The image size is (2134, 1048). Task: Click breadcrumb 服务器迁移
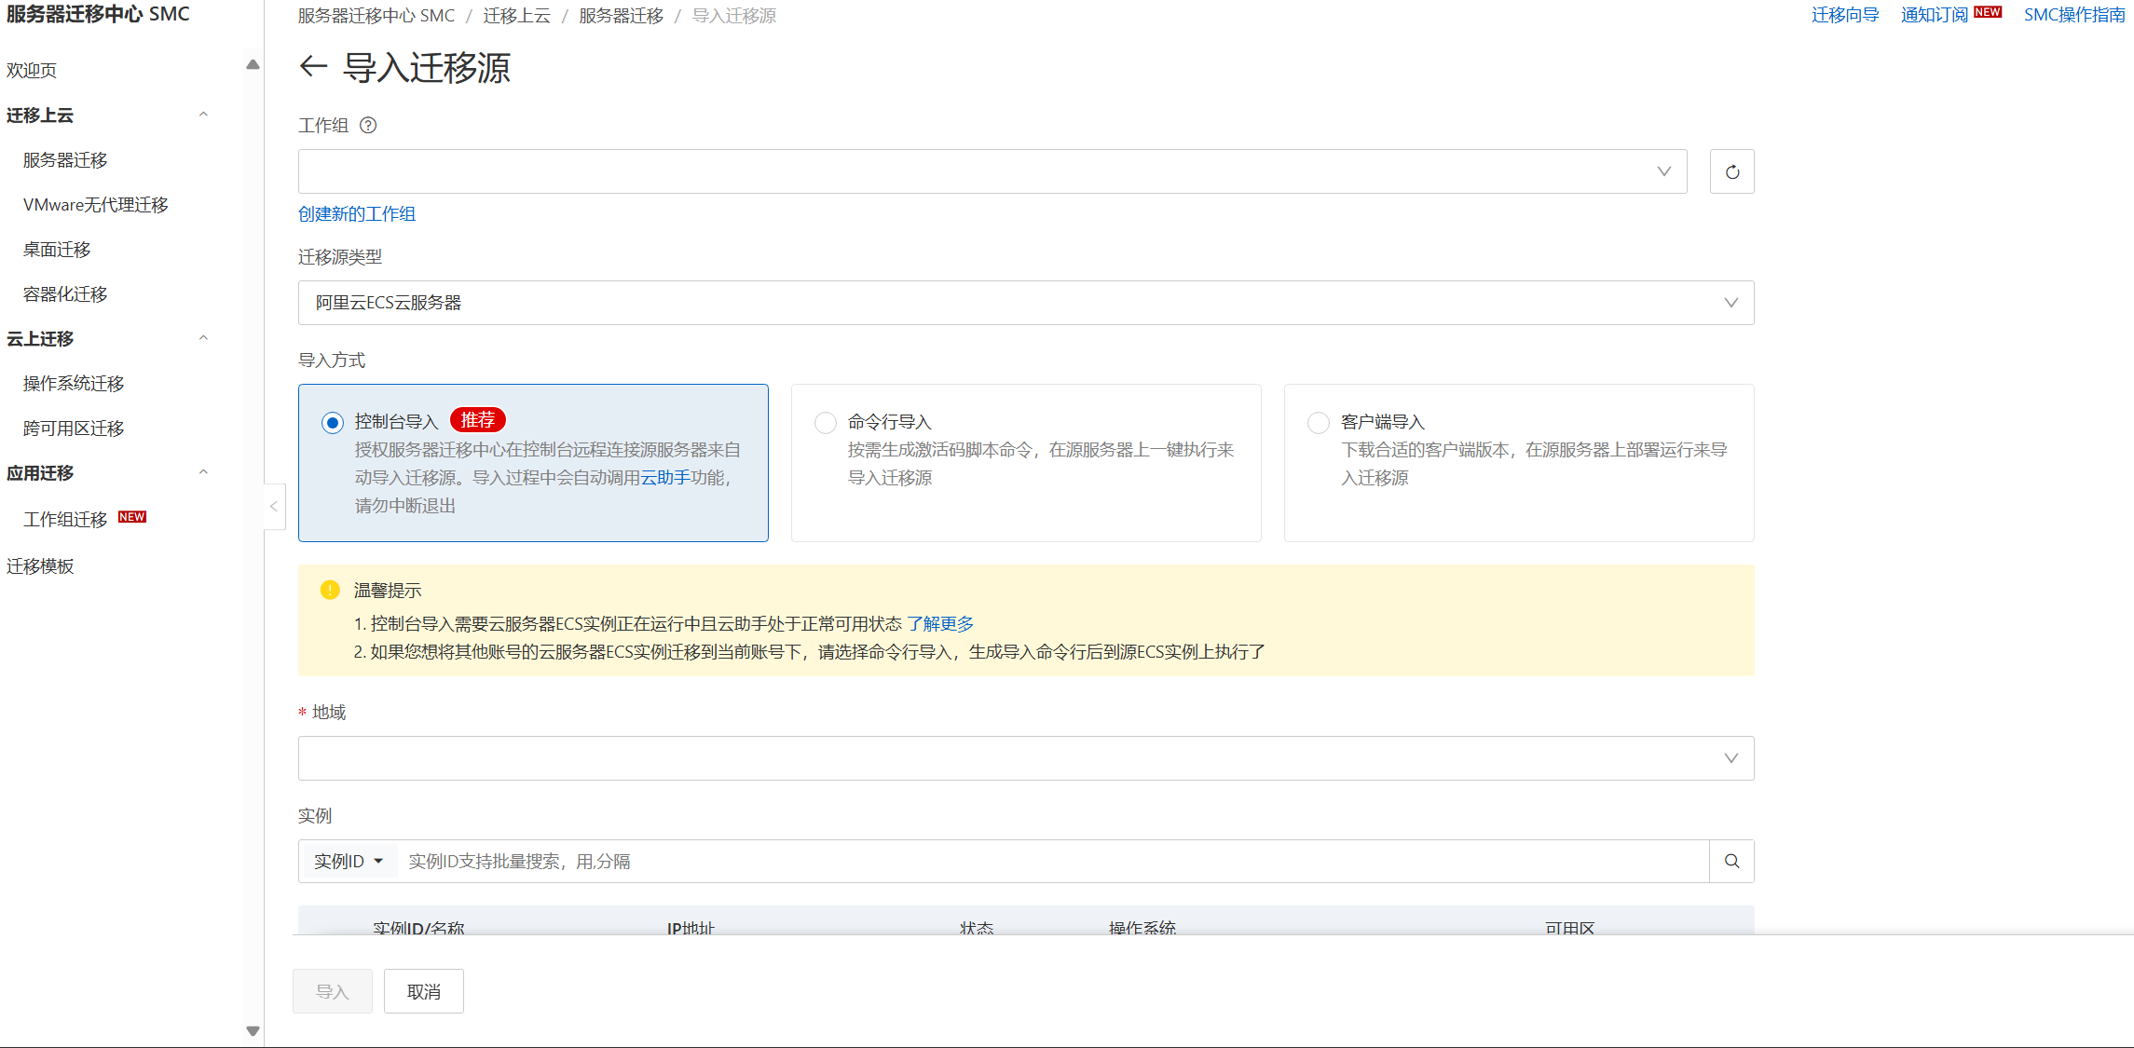click(622, 16)
